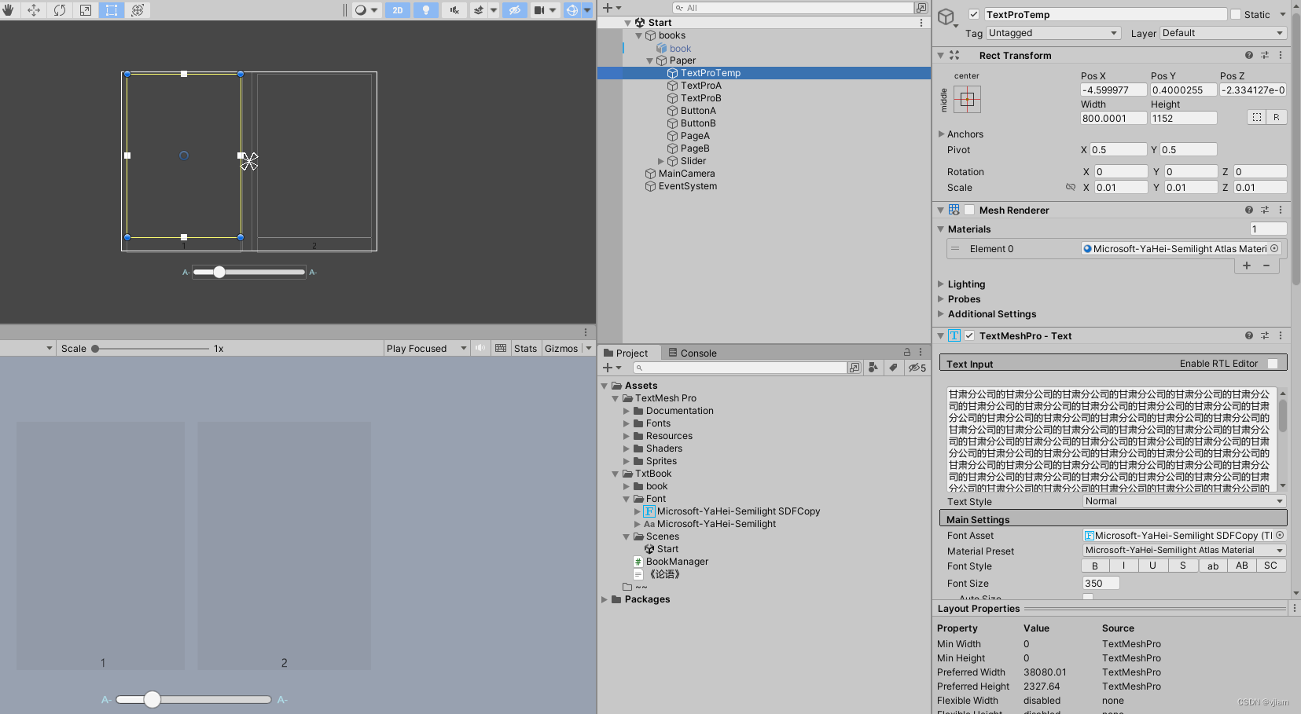Uncheck the Mesh Renderer enabled checkbox
Viewport: 1301px width, 714px height.
969,210
